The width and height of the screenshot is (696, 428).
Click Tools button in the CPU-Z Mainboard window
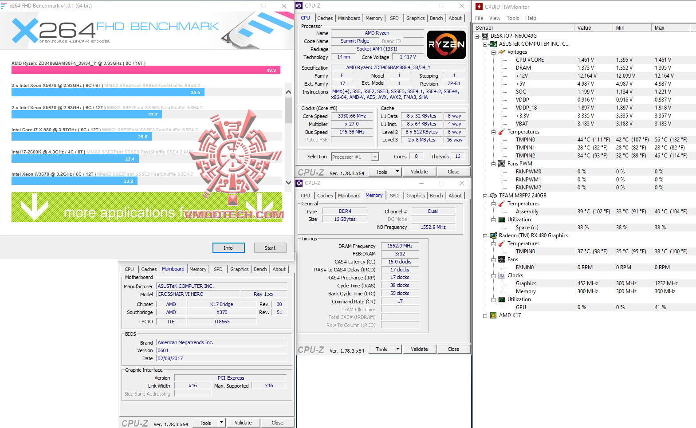[205, 423]
